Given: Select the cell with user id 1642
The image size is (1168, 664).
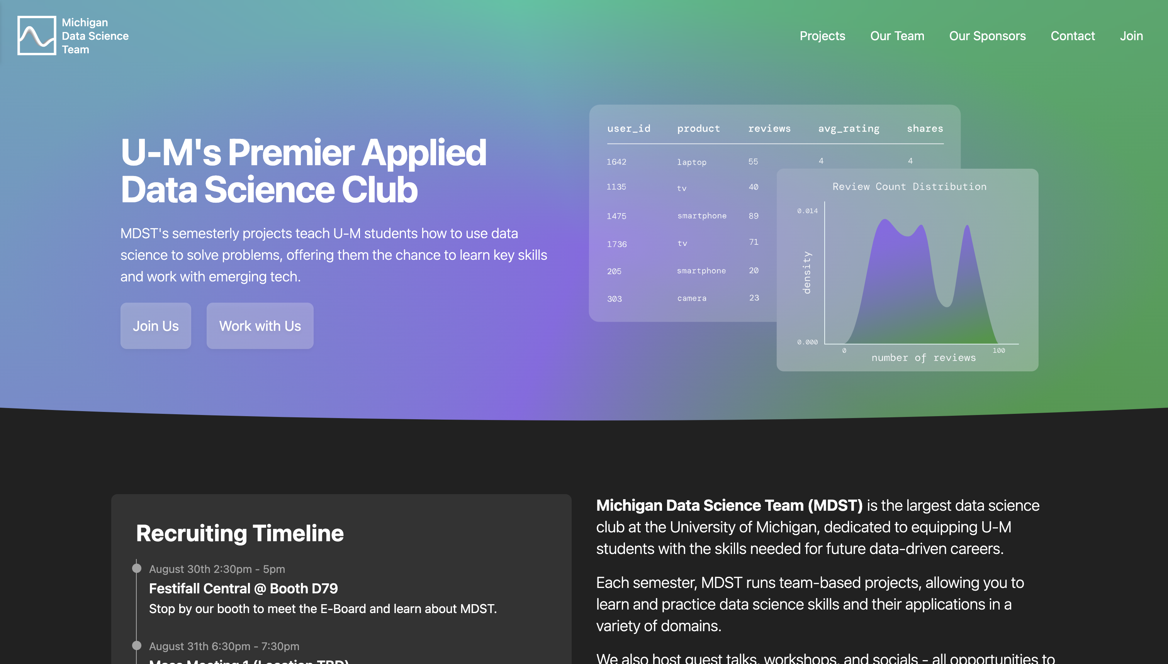Looking at the screenshot, I should point(616,162).
